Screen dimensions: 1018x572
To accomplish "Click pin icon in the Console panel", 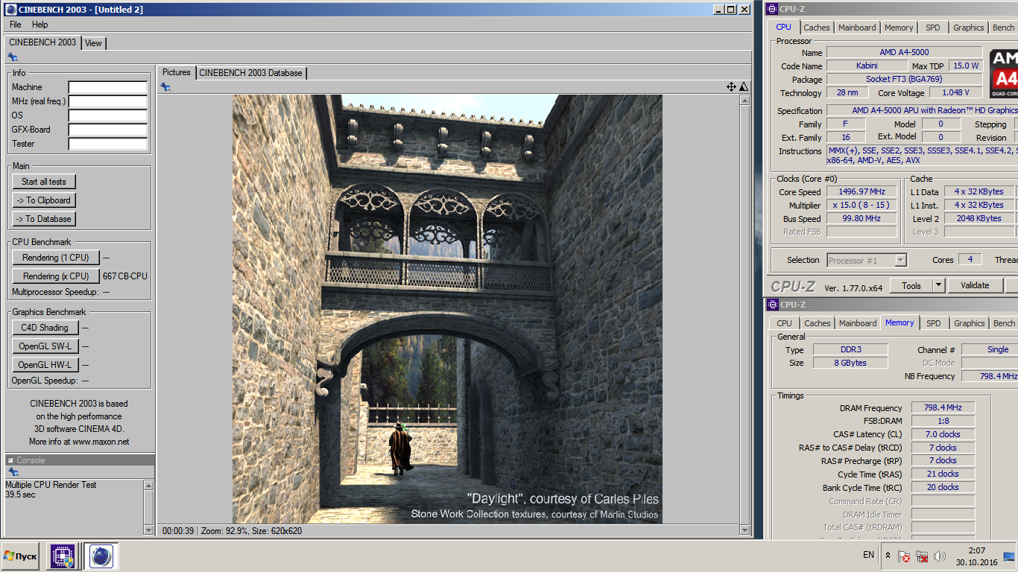I will coord(13,472).
